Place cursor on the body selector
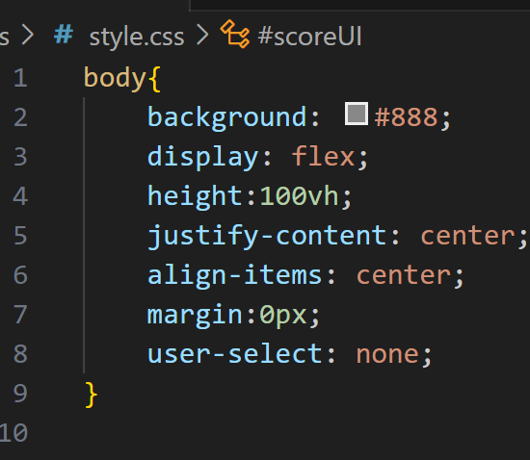 tap(115, 78)
